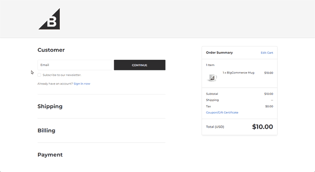Click the Customer section heading
The image size is (315, 172).
coord(51,50)
